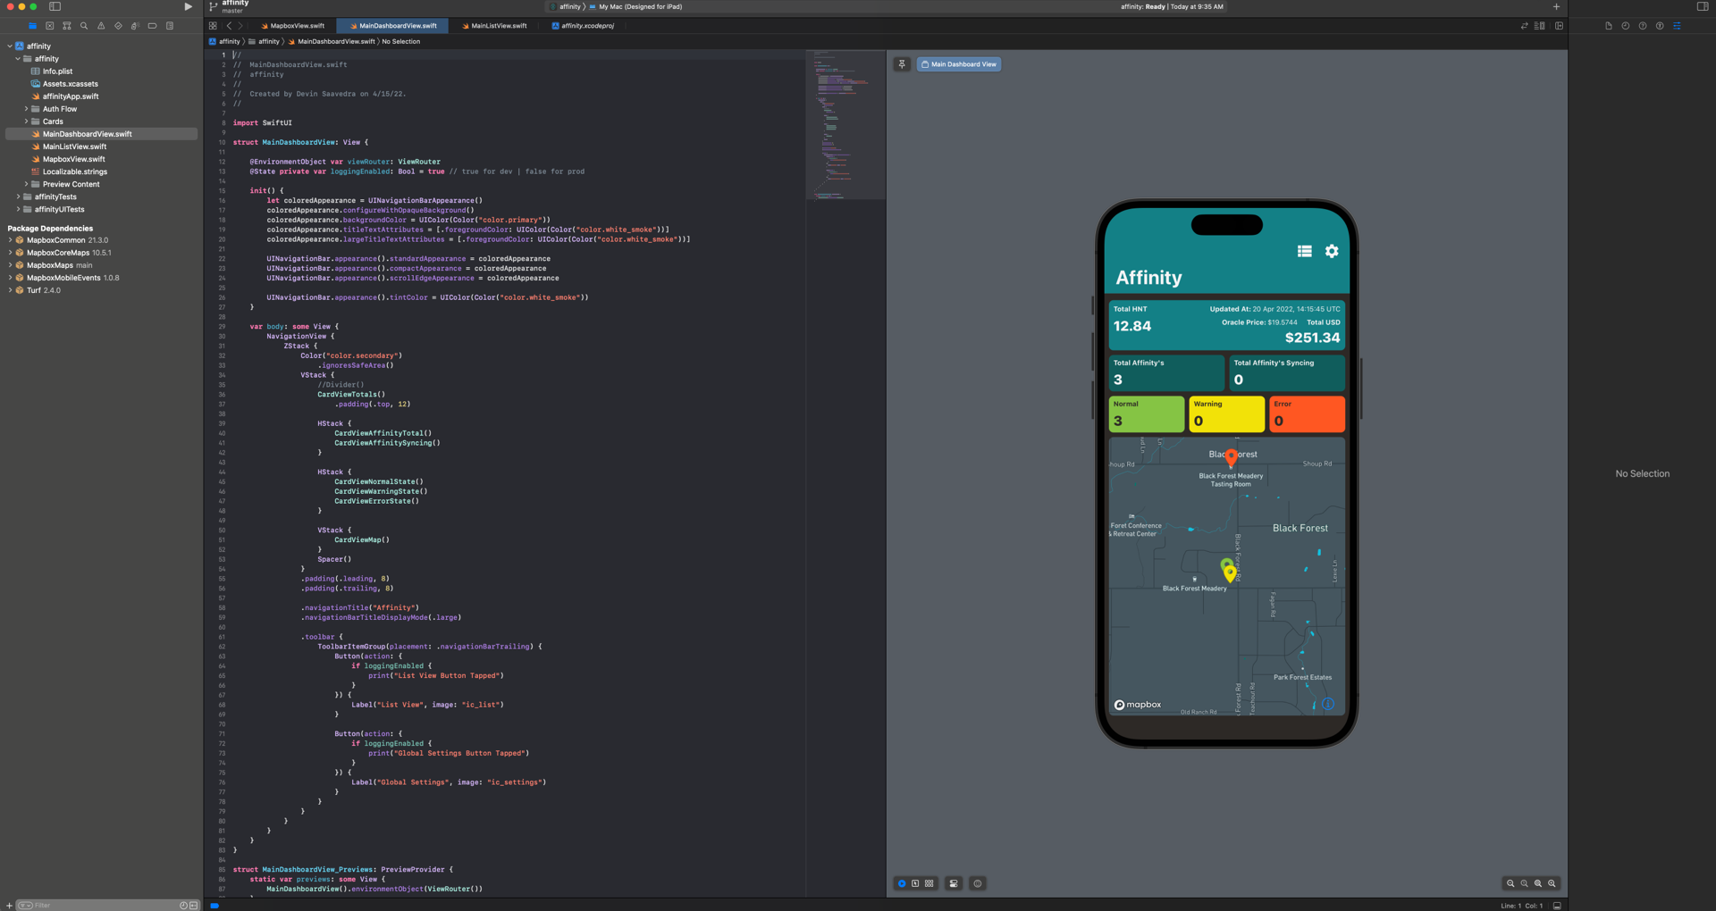The image size is (1716, 911).
Task: Expand the affinityTests group
Action: [x=18, y=196]
